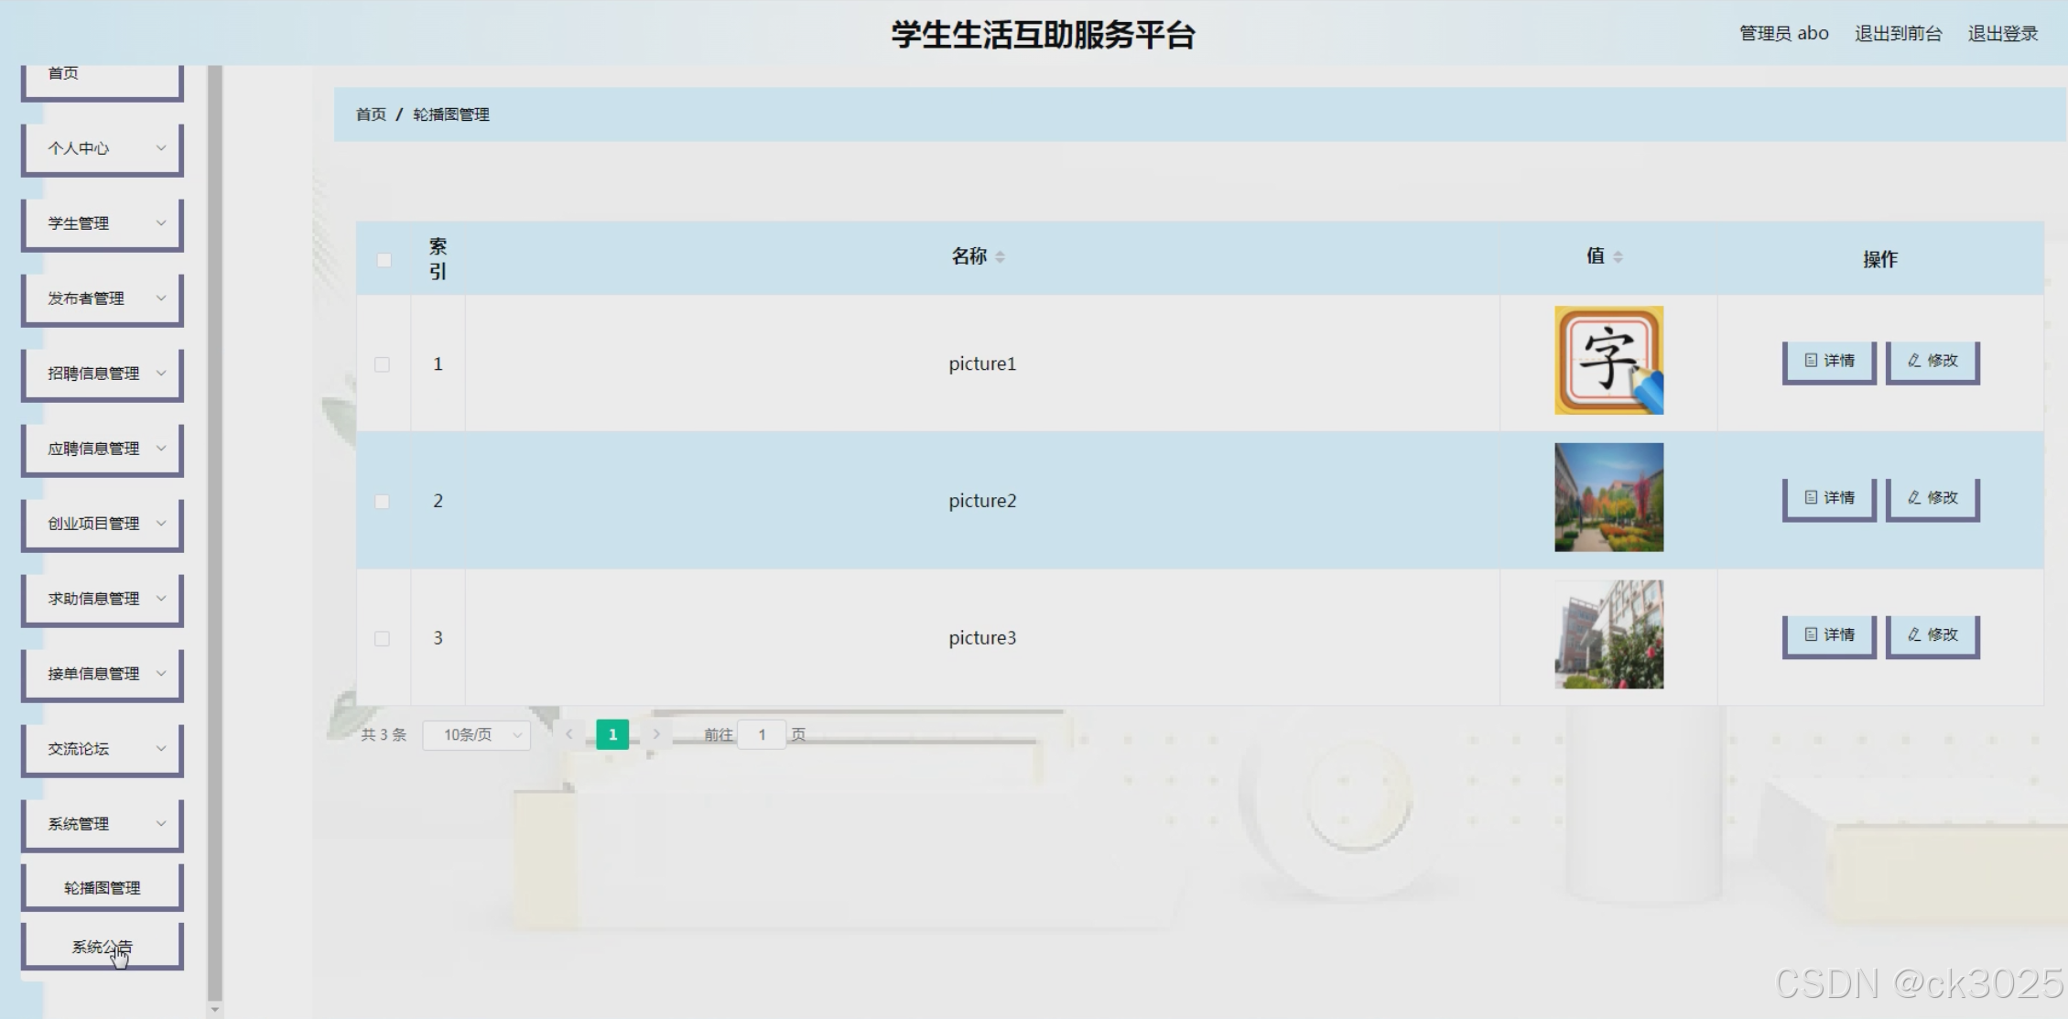Screen dimensions: 2068x1019
Task: Click 修改 edit button for picture3
Action: (x=1932, y=635)
